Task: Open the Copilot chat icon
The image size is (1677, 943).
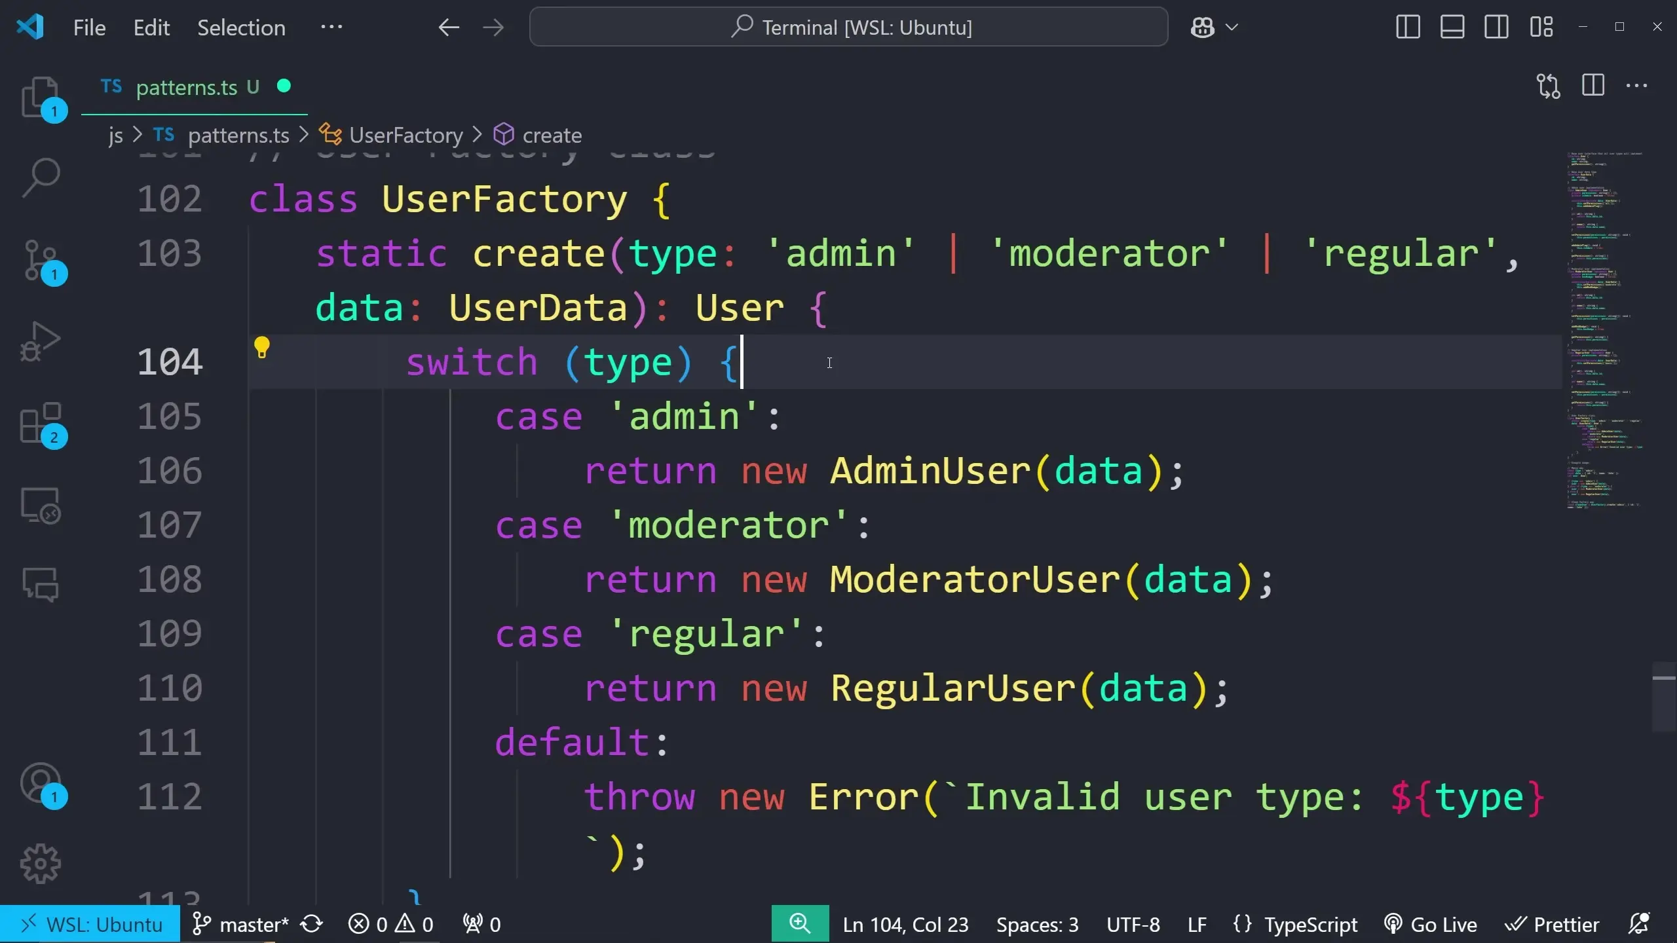Action: pyautogui.click(x=1203, y=28)
